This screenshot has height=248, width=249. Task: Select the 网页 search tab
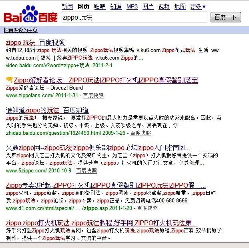[x=83, y=7]
